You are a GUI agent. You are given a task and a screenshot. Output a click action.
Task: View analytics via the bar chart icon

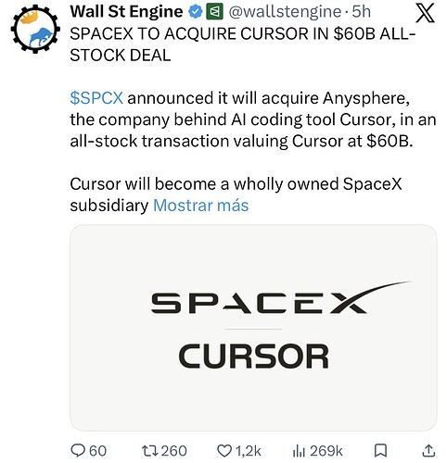(299, 451)
